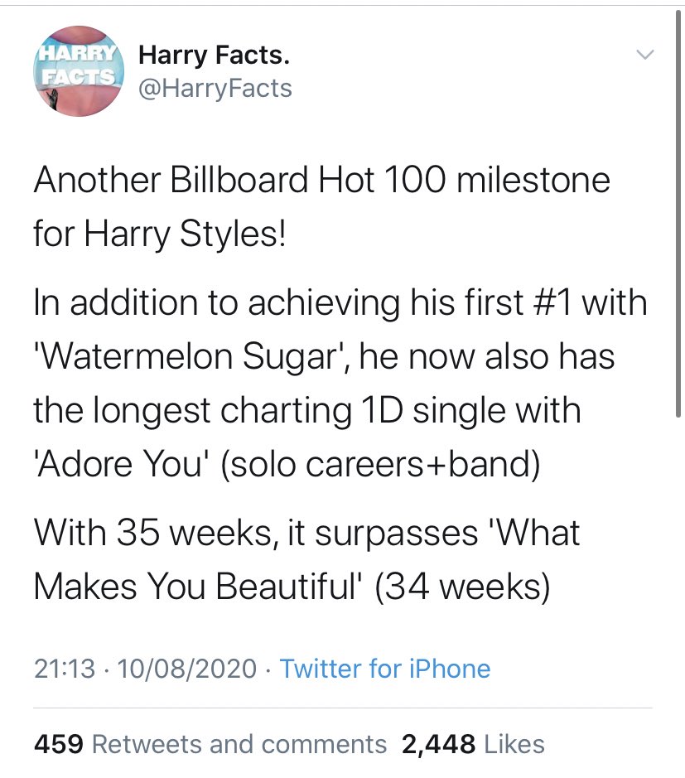Click the vertical scrollbar on the right edge

(680, 207)
